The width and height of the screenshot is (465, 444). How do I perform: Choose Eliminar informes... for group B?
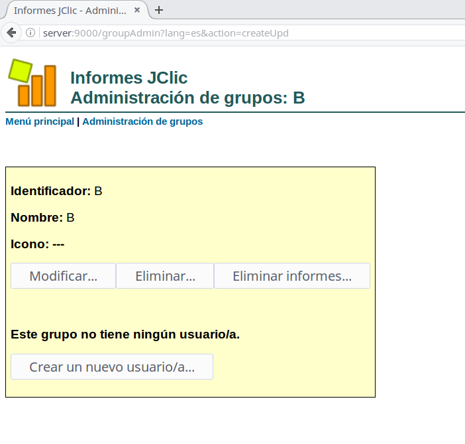(x=291, y=276)
